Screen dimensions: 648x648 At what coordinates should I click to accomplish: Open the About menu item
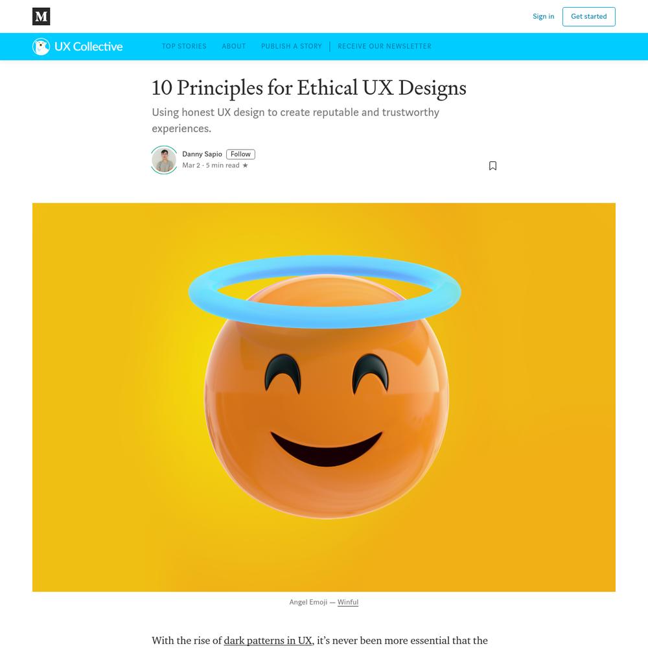[x=234, y=46]
